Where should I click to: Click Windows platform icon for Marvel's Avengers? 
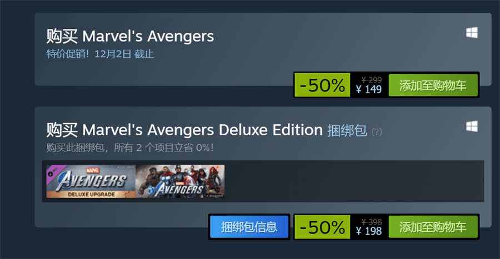click(x=472, y=33)
